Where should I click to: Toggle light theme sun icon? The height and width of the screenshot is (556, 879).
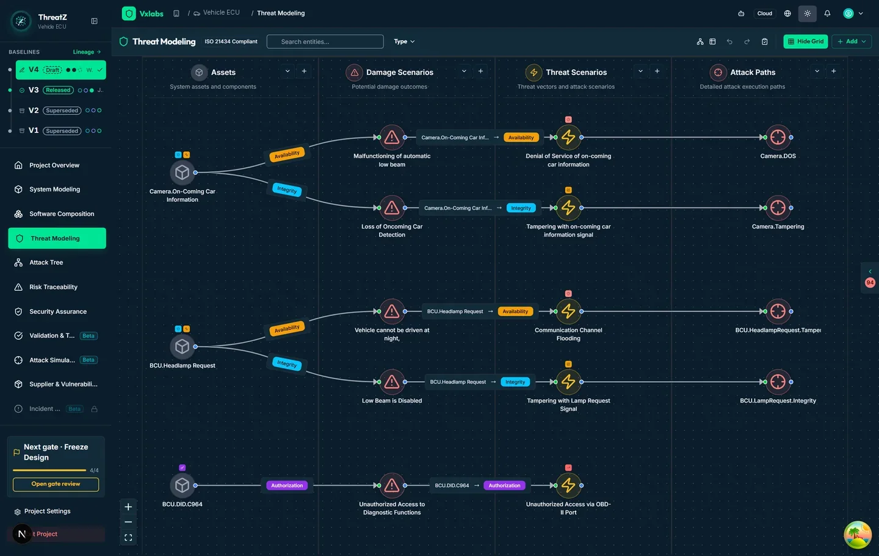pyautogui.click(x=807, y=13)
